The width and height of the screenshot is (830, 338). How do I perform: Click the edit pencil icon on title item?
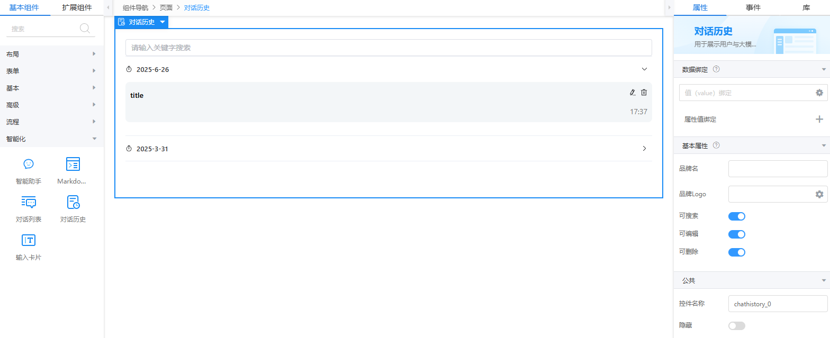632,92
